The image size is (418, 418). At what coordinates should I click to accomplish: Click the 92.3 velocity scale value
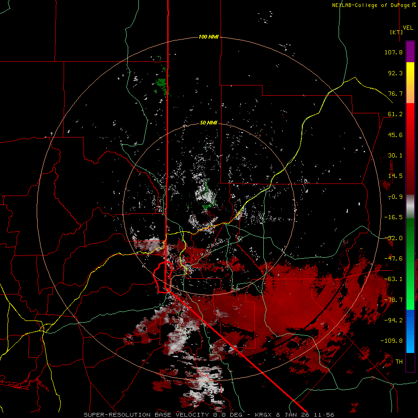point(395,73)
